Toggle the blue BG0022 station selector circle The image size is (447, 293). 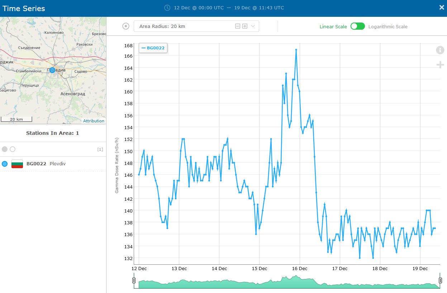point(5,164)
